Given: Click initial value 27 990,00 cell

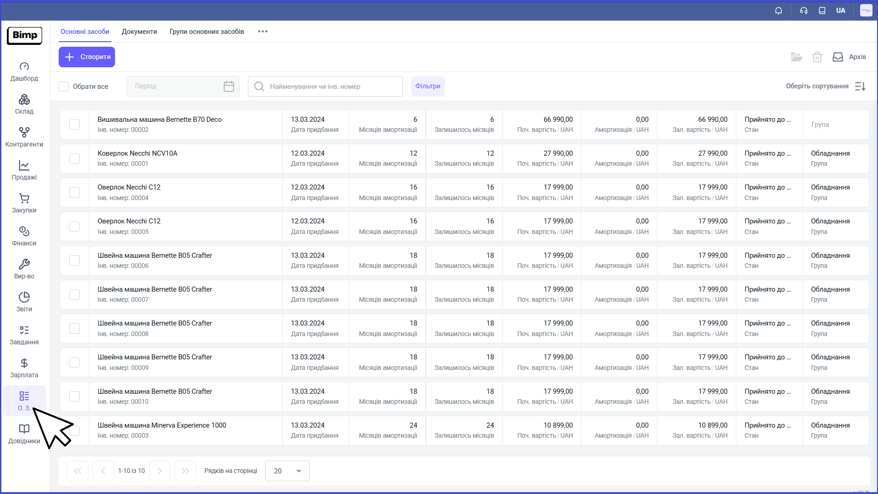Looking at the screenshot, I should tap(542, 158).
